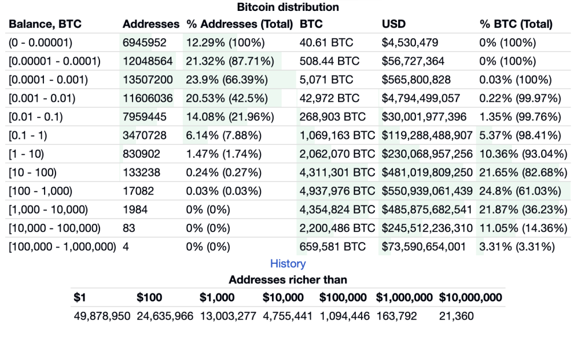The width and height of the screenshot is (585, 338).
Task: Click the 6945952 addresses cell
Action: (145, 42)
